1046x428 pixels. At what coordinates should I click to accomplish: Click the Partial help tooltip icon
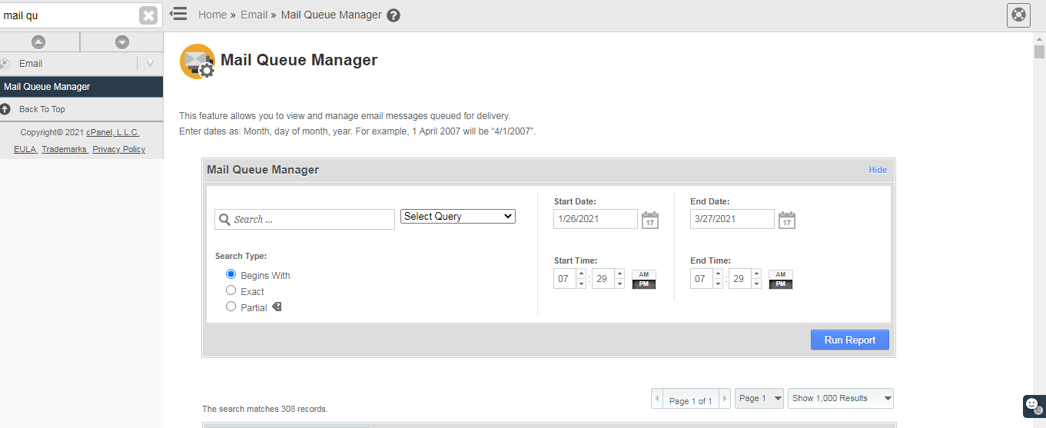coord(277,307)
